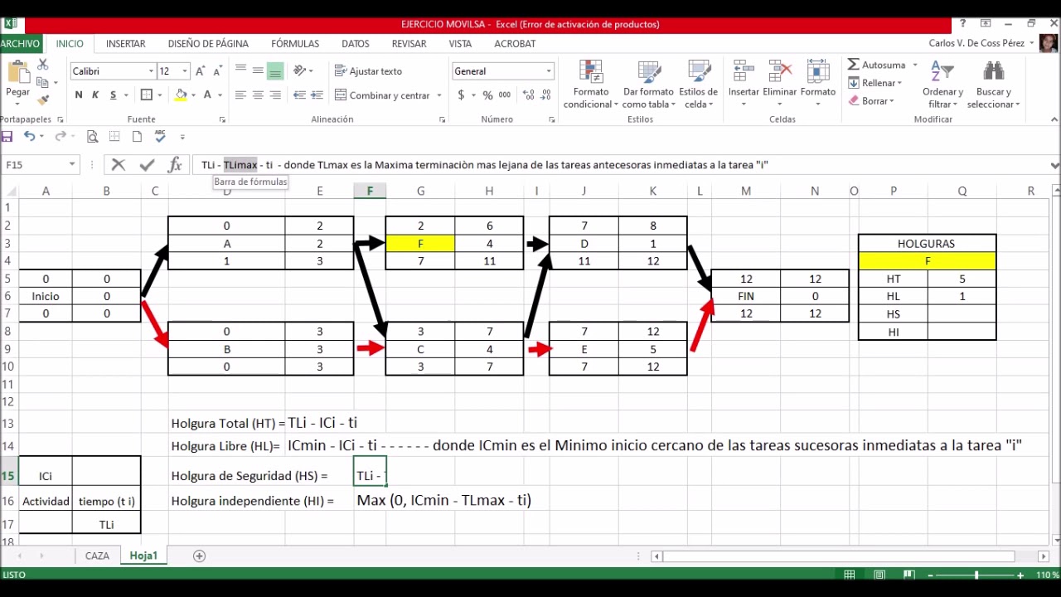Click Autosuma sigma button
The width and height of the screenshot is (1061, 597).
click(x=877, y=65)
